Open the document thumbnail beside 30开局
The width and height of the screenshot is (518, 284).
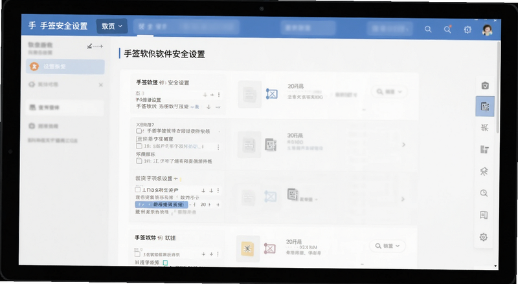(249, 145)
